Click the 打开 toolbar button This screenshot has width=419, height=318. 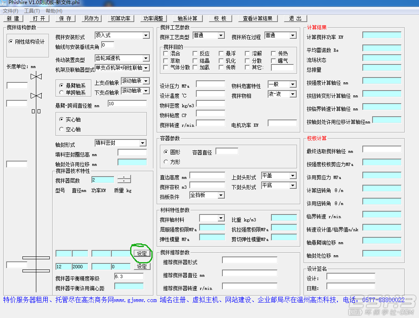tap(39, 18)
